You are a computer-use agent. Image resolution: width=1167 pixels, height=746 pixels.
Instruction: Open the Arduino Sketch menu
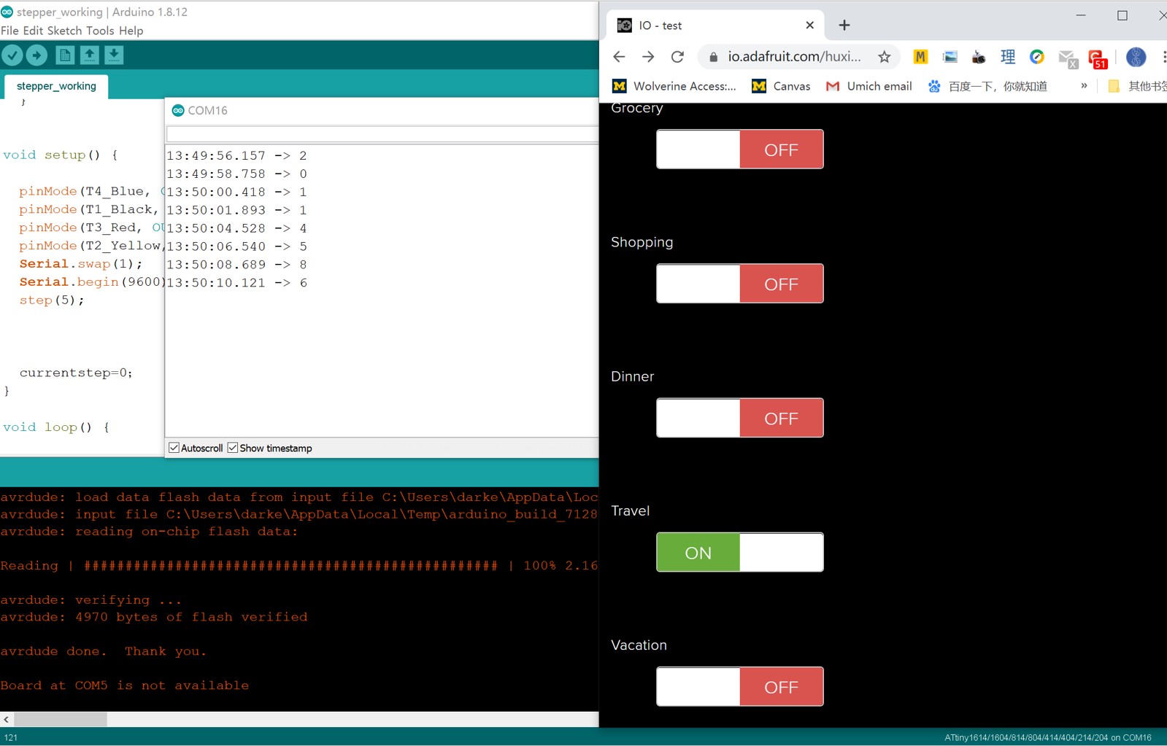coord(64,31)
